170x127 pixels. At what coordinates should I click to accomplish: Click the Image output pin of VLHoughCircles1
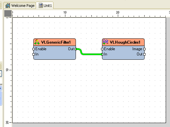pos(145,49)
